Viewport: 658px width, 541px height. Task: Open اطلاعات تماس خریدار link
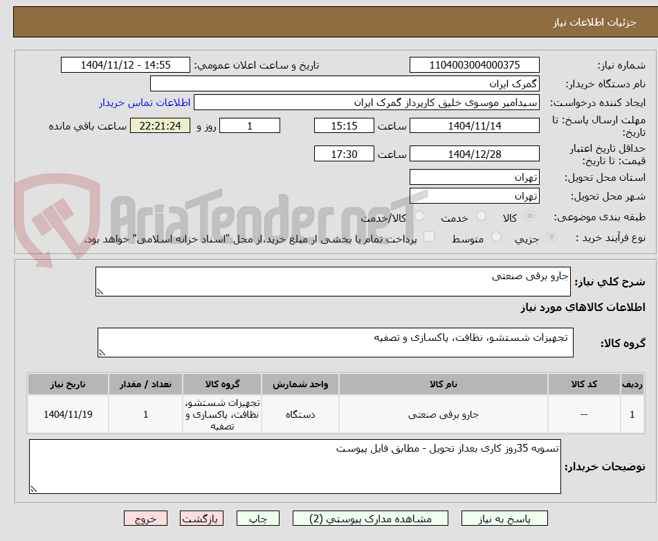coord(145,103)
